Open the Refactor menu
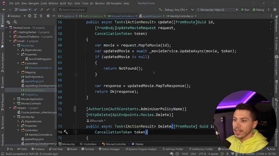This screenshot has height=156, width=279. (x=53, y=3)
